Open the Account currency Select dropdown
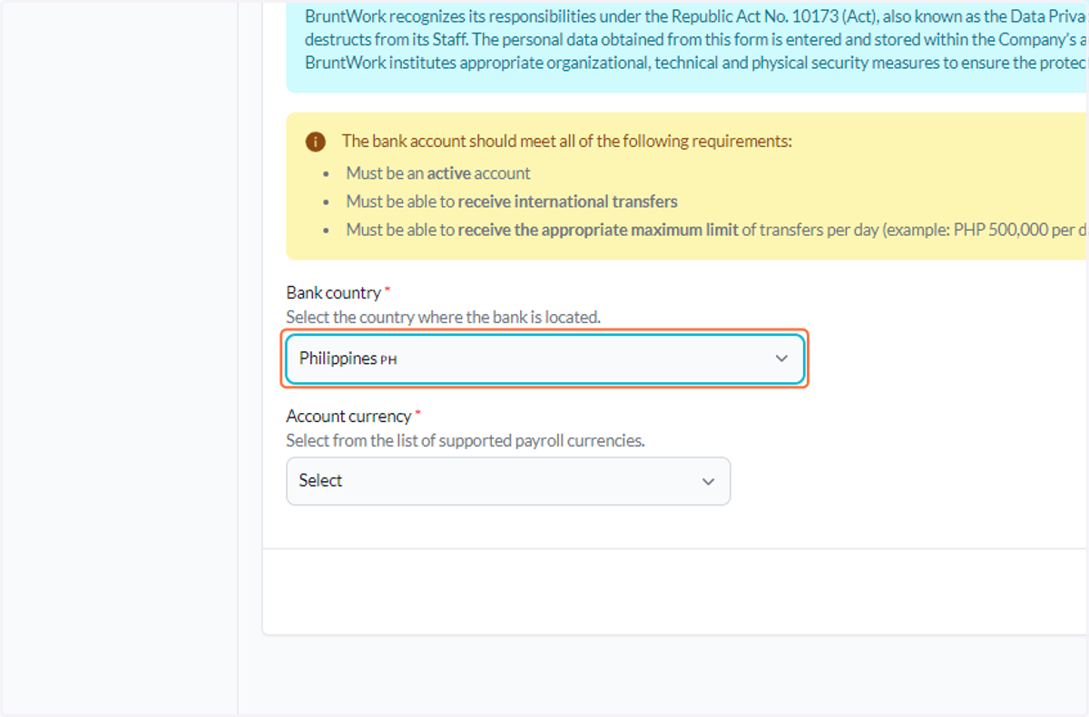The image size is (1089, 717). pyautogui.click(x=508, y=481)
